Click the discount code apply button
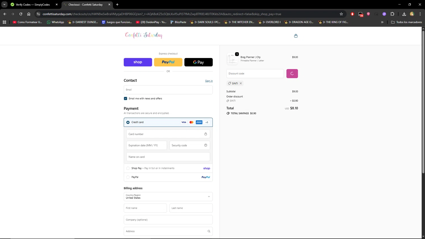This screenshot has width=425, height=239. pyautogui.click(x=292, y=74)
